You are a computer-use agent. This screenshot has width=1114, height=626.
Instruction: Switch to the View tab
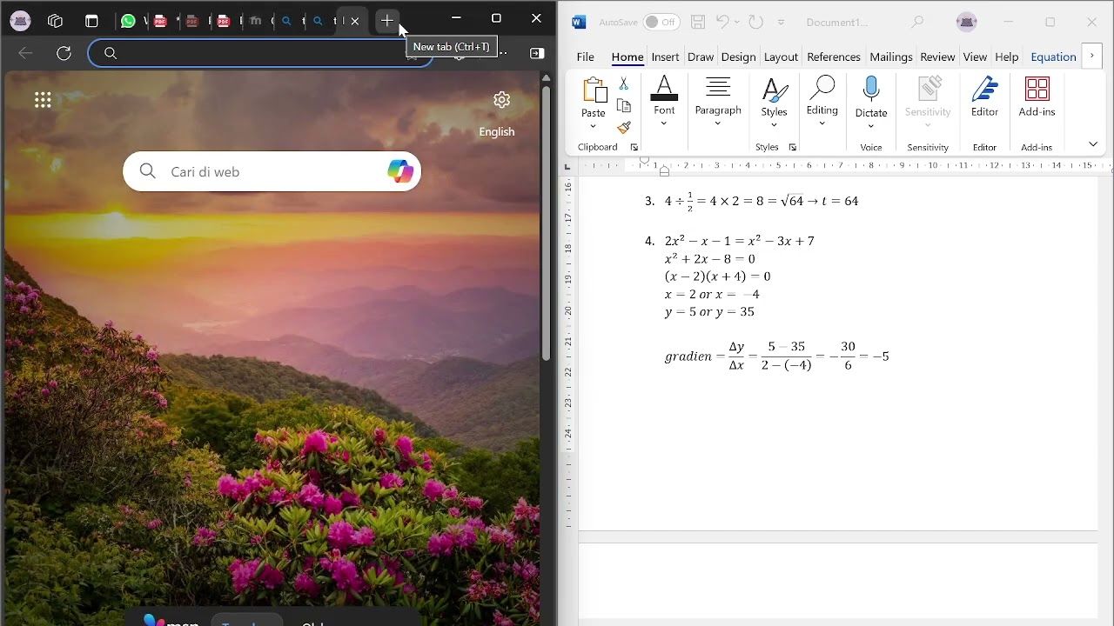[975, 57]
